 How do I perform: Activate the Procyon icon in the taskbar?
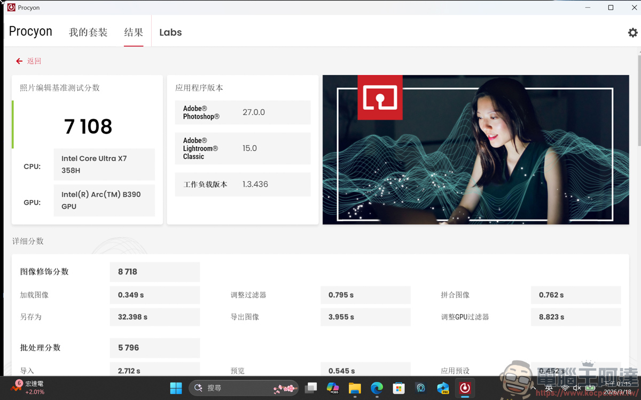(x=464, y=388)
